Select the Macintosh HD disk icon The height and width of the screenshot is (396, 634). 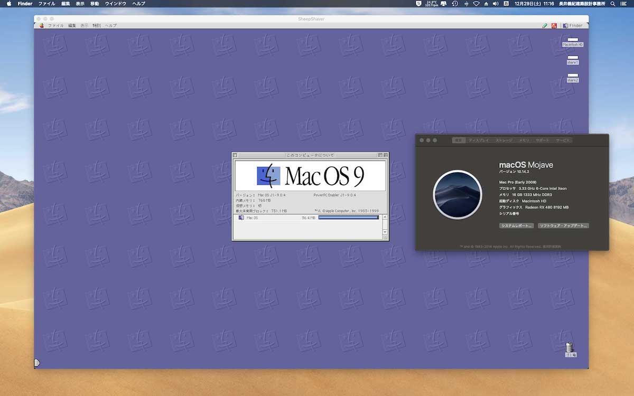[x=573, y=42]
